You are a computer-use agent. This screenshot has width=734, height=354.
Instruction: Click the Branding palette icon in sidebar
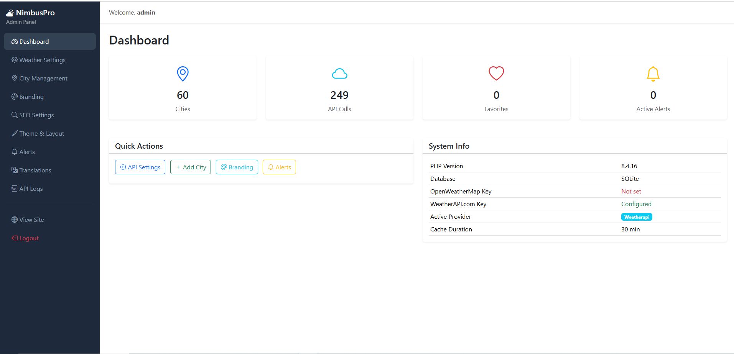(x=15, y=97)
